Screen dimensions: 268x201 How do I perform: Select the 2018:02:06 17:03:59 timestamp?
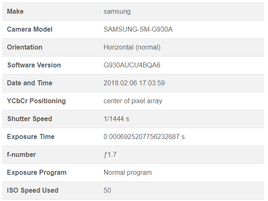(134, 83)
